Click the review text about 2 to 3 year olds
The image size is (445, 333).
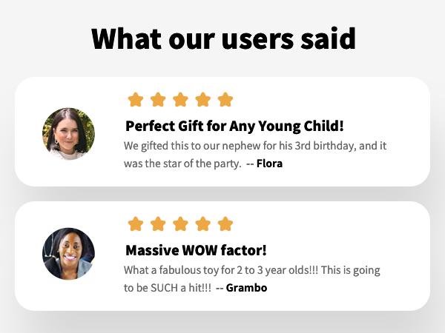pyautogui.click(x=251, y=270)
